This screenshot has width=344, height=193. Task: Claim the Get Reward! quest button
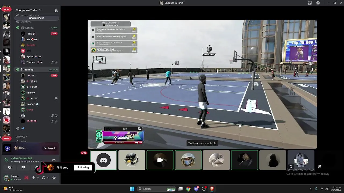click(x=49, y=148)
